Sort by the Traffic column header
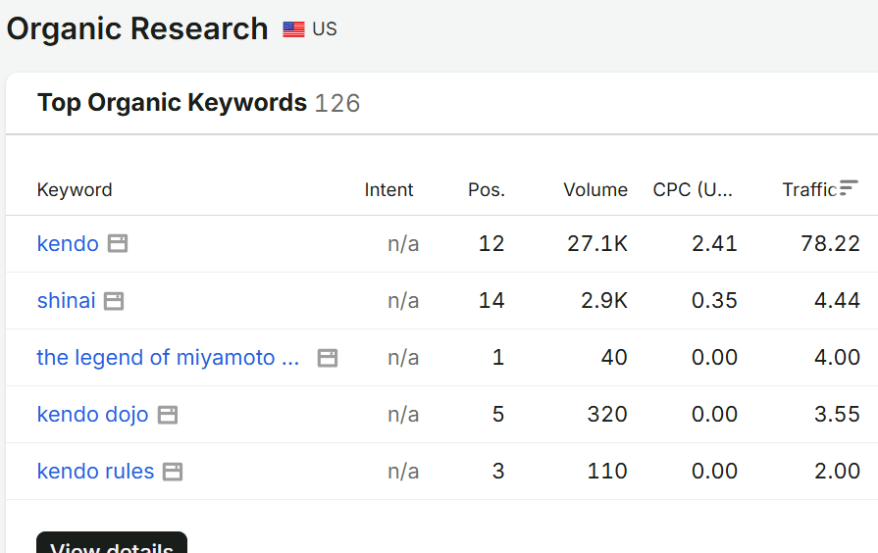 pyautogui.click(x=809, y=190)
